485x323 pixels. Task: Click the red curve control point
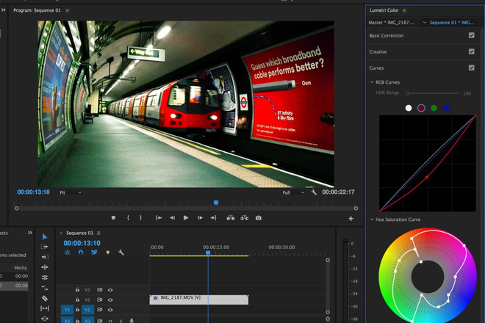point(427,178)
